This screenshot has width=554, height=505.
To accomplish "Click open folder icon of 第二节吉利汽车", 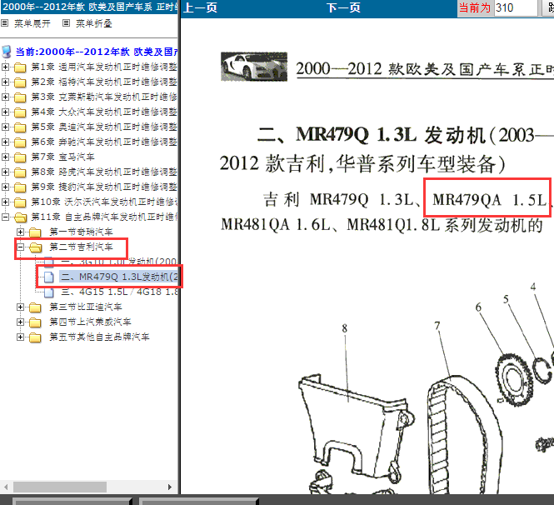I will tap(35, 247).
